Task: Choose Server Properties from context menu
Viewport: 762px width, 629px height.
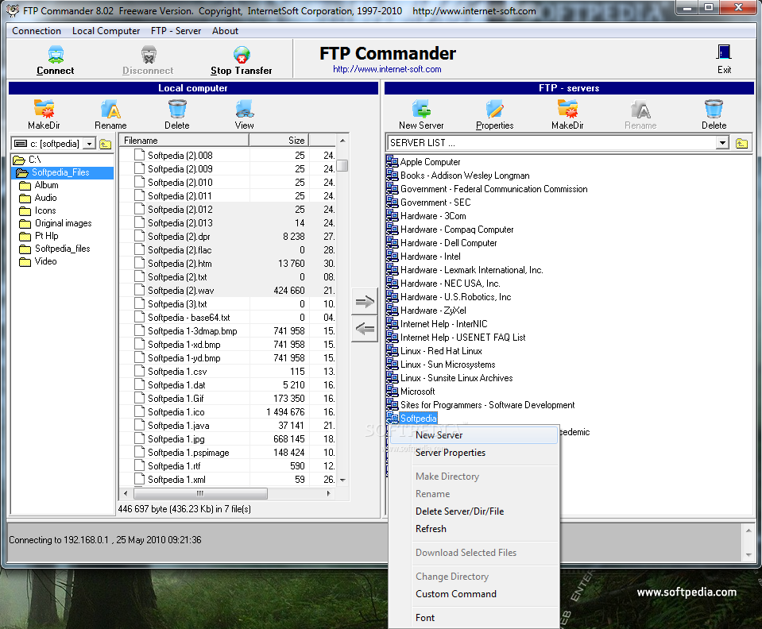Action: tap(474, 453)
